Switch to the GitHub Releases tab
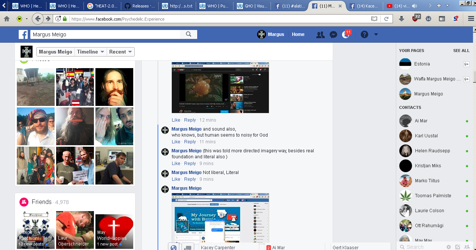476x250 pixels. (139, 6)
